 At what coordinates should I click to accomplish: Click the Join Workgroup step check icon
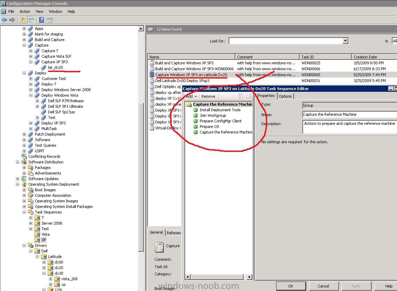click(196, 115)
